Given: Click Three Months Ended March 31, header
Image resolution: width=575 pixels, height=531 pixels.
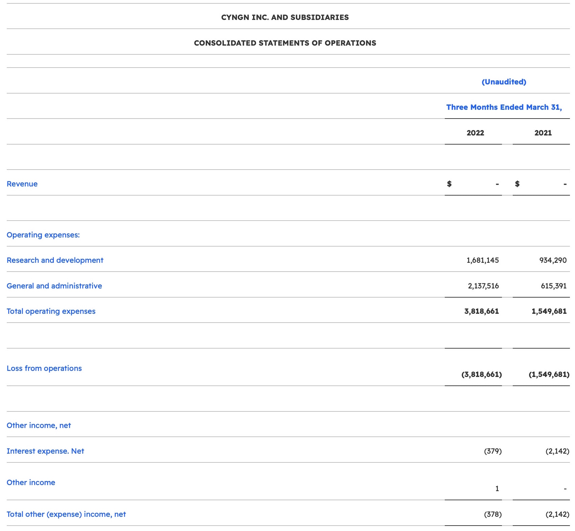Looking at the screenshot, I should click(x=504, y=107).
